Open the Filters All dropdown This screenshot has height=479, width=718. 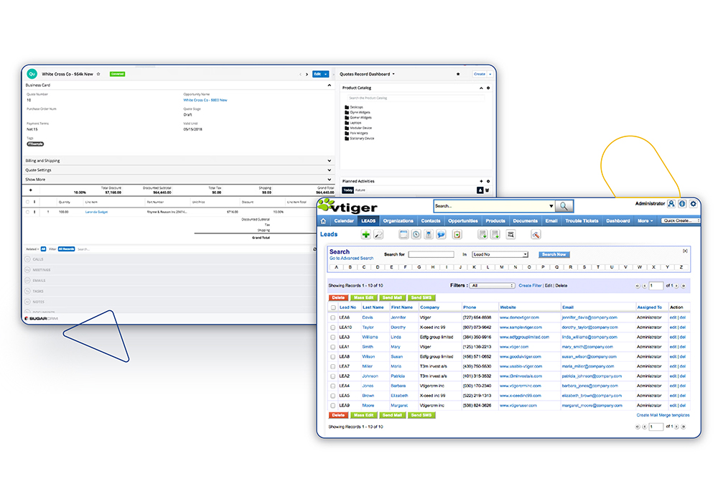coord(493,285)
